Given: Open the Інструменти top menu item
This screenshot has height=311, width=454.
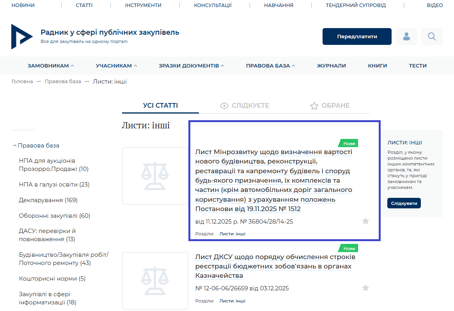Looking at the screenshot, I should [x=143, y=5].
